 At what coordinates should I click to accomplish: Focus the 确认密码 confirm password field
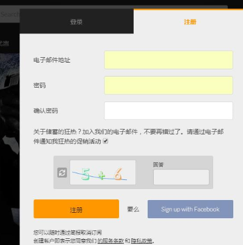pos(168,111)
